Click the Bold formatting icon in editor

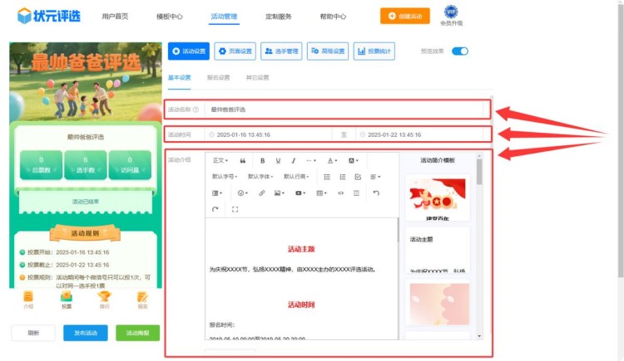(262, 160)
